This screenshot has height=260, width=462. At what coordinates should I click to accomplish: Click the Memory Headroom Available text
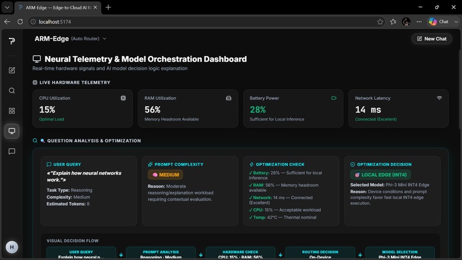click(x=171, y=119)
